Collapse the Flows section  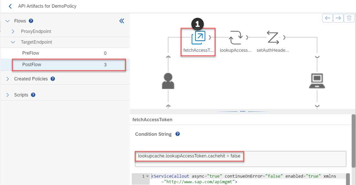point(8,21)
